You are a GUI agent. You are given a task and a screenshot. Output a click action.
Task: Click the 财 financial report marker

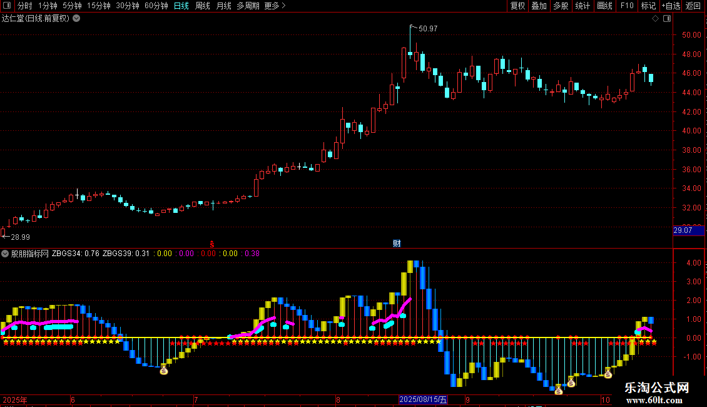[x=397, y=244]
